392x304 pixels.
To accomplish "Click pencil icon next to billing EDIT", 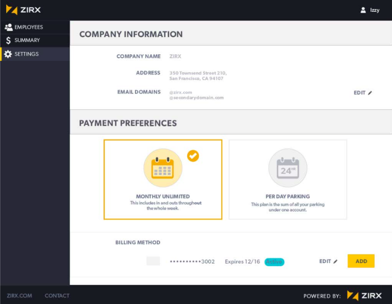I will pyautogui.click(x=335, y=261).
